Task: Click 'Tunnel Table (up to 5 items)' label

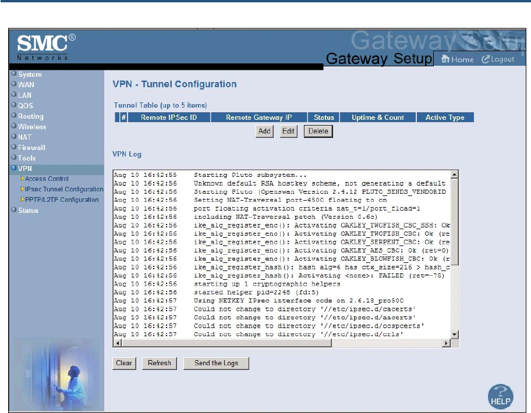Action: pos(160,105)
